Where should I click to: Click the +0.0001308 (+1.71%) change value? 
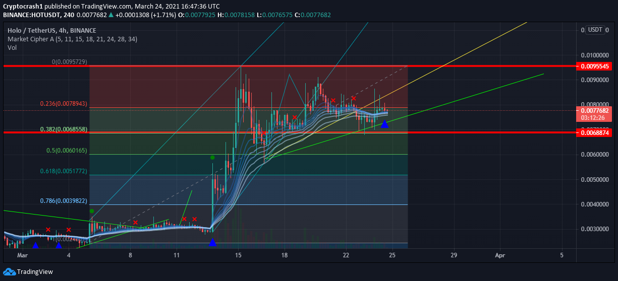(146, 15)
